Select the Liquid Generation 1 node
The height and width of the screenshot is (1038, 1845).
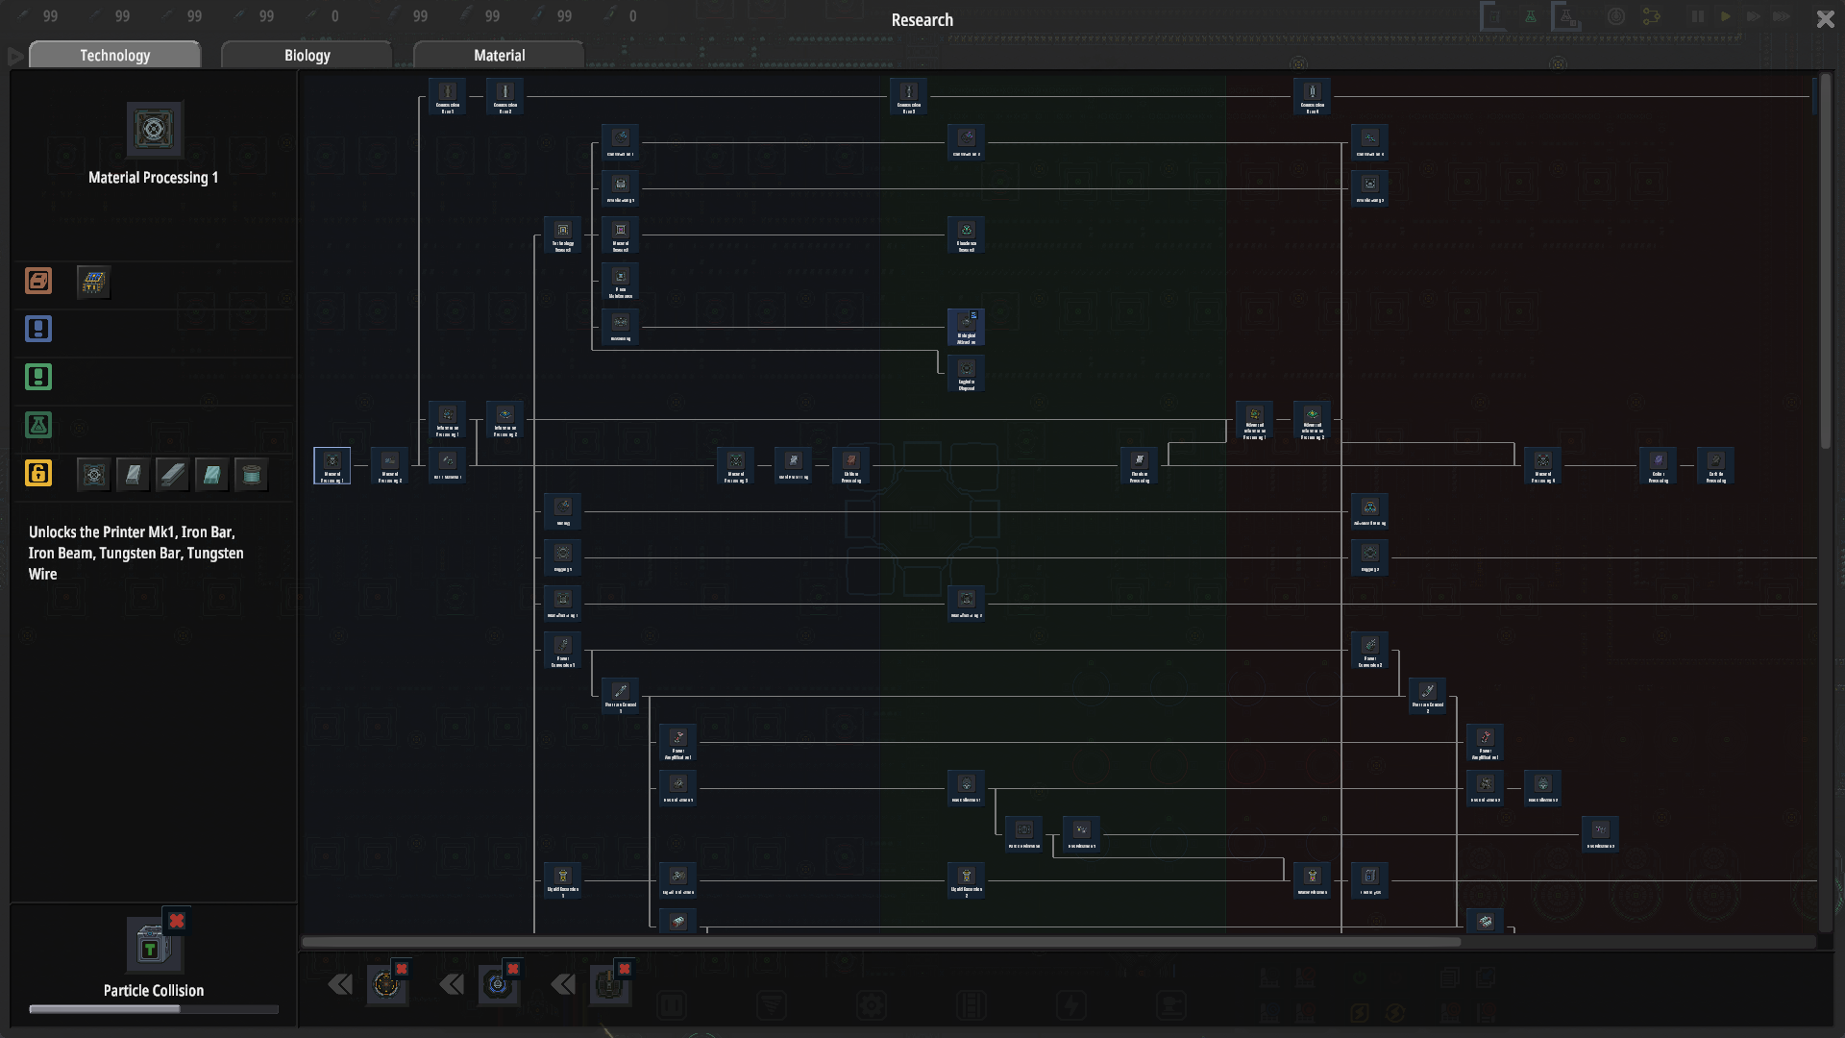[563, 880]
